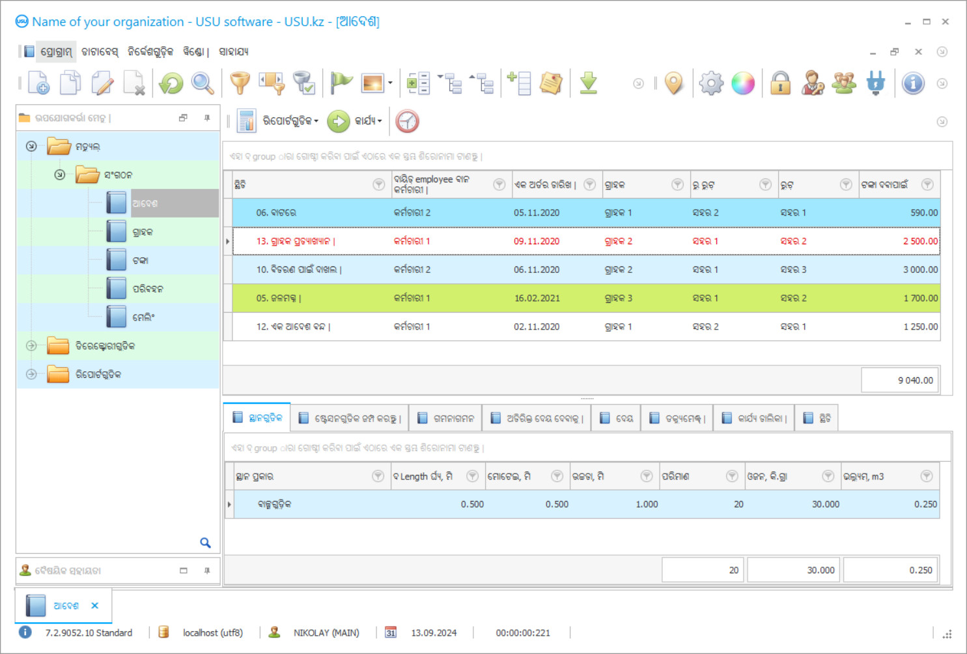967x654 pixels.
Task: Click the padlock lock icon
Action: (780, 83)
